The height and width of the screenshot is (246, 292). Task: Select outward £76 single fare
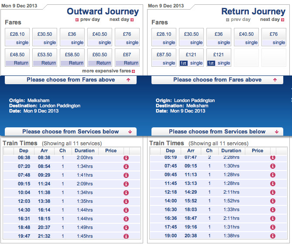click(x=127, y=38)
